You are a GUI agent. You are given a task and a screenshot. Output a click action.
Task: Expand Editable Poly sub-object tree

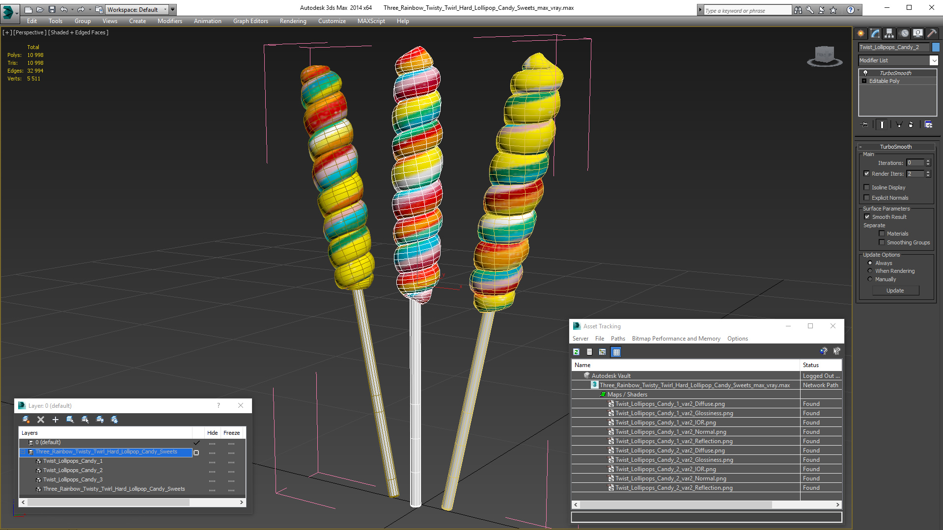coord(864,81)
